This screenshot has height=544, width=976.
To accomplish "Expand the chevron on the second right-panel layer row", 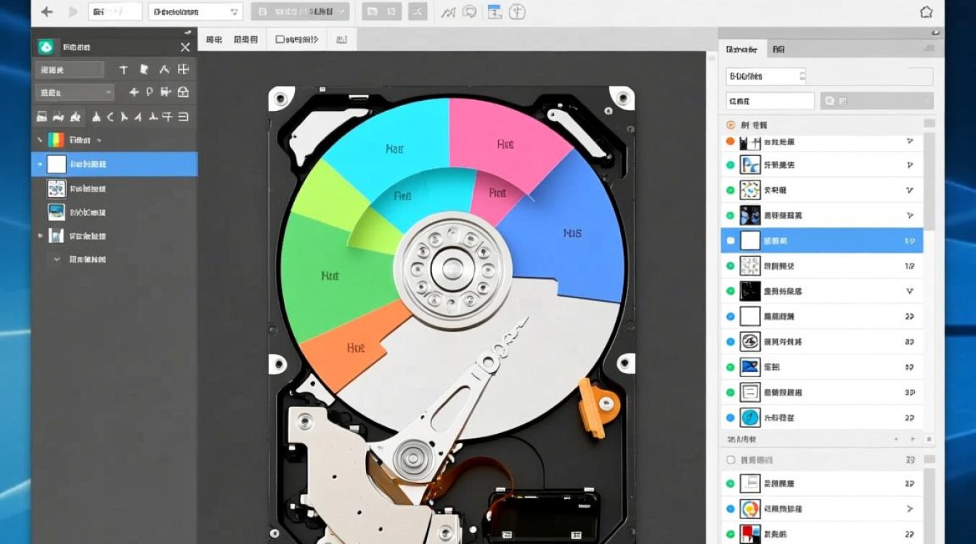I will coord(909,165).
